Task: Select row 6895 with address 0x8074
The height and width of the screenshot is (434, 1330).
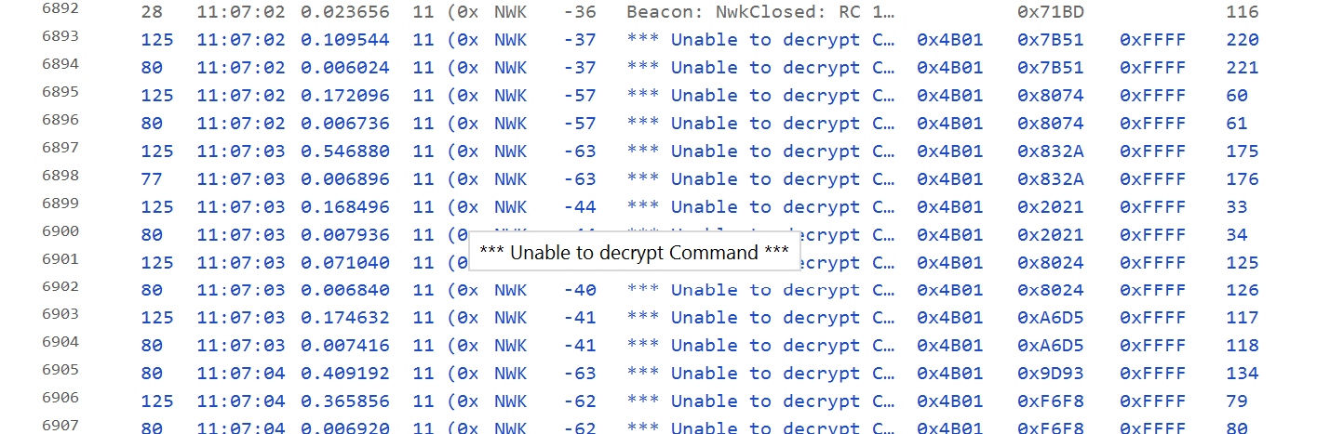Action: tap(1050, 96)
